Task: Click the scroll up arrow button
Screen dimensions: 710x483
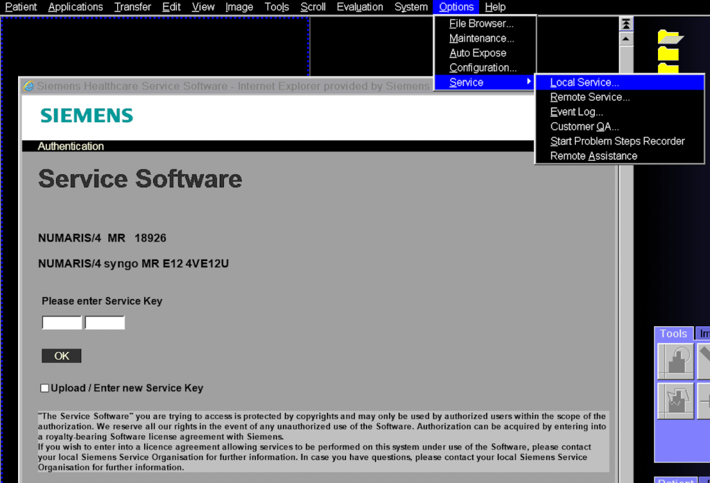Action: pos(626,39)
